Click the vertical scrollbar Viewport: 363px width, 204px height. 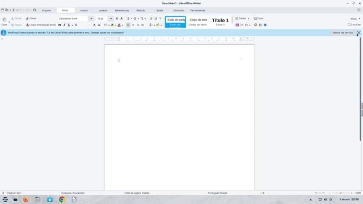(x=361, y=89)
